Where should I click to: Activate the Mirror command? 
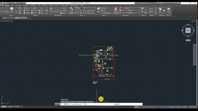[34, 10]
